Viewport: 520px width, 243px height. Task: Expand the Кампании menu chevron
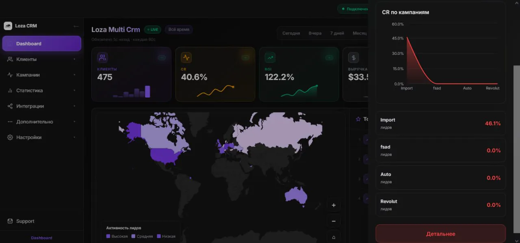74,75
